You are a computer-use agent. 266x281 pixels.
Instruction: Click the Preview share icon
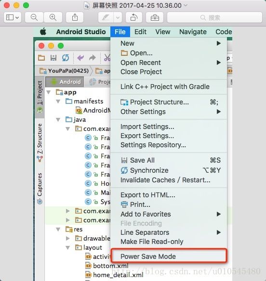(75, 17)
